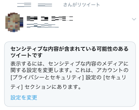The width and height of the screenshot is (139, 110).
Task: Click the line ツイートです in the heading
Action: (26, 55)
